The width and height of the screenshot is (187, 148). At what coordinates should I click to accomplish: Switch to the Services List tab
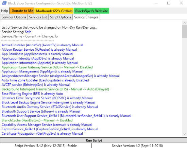(x=38, y=17)
